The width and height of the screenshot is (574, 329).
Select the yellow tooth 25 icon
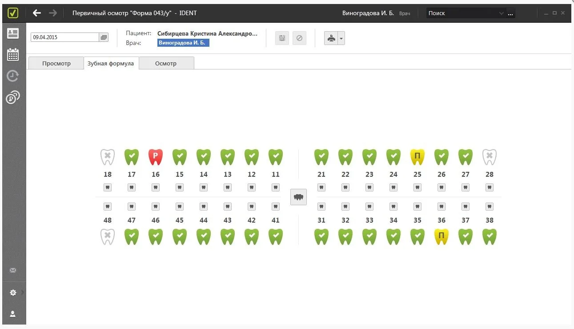pyautogui.click(x=417, y=157)
